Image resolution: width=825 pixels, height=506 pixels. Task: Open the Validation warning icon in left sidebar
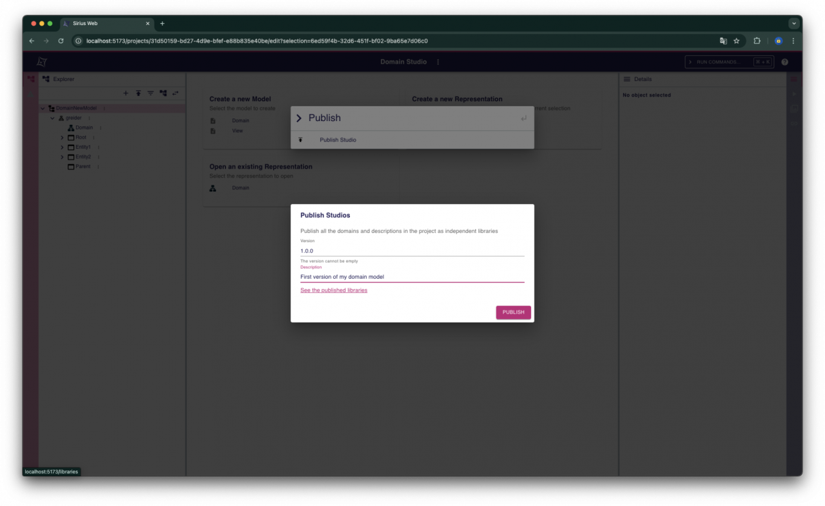point(30,94)
